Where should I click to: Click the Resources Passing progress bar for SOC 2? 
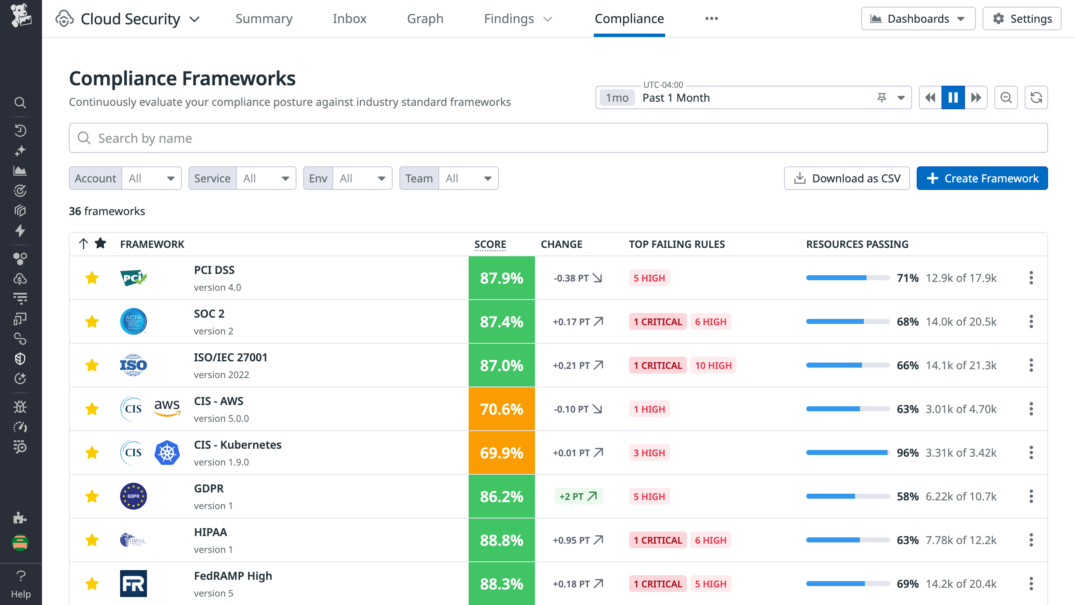click(847, 321)
